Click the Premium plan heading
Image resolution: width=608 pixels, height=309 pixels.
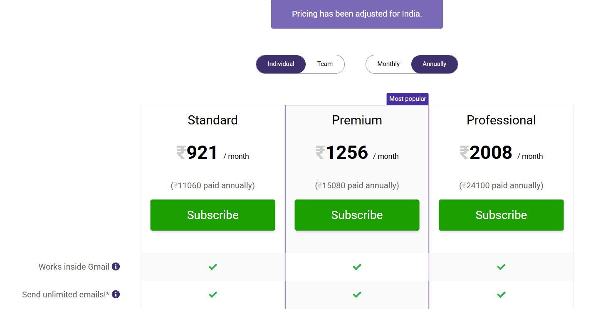[x=357, y=120]
